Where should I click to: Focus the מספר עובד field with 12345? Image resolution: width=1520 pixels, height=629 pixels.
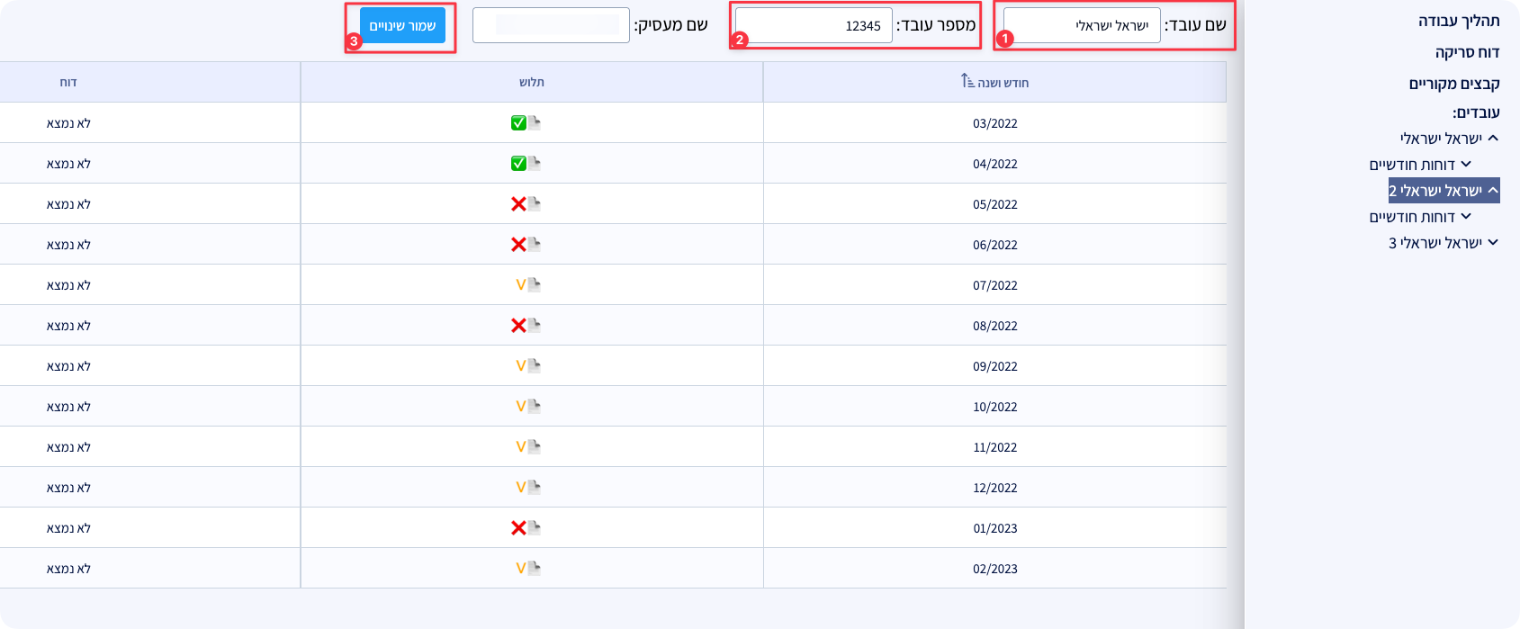[x=813, y=26]
